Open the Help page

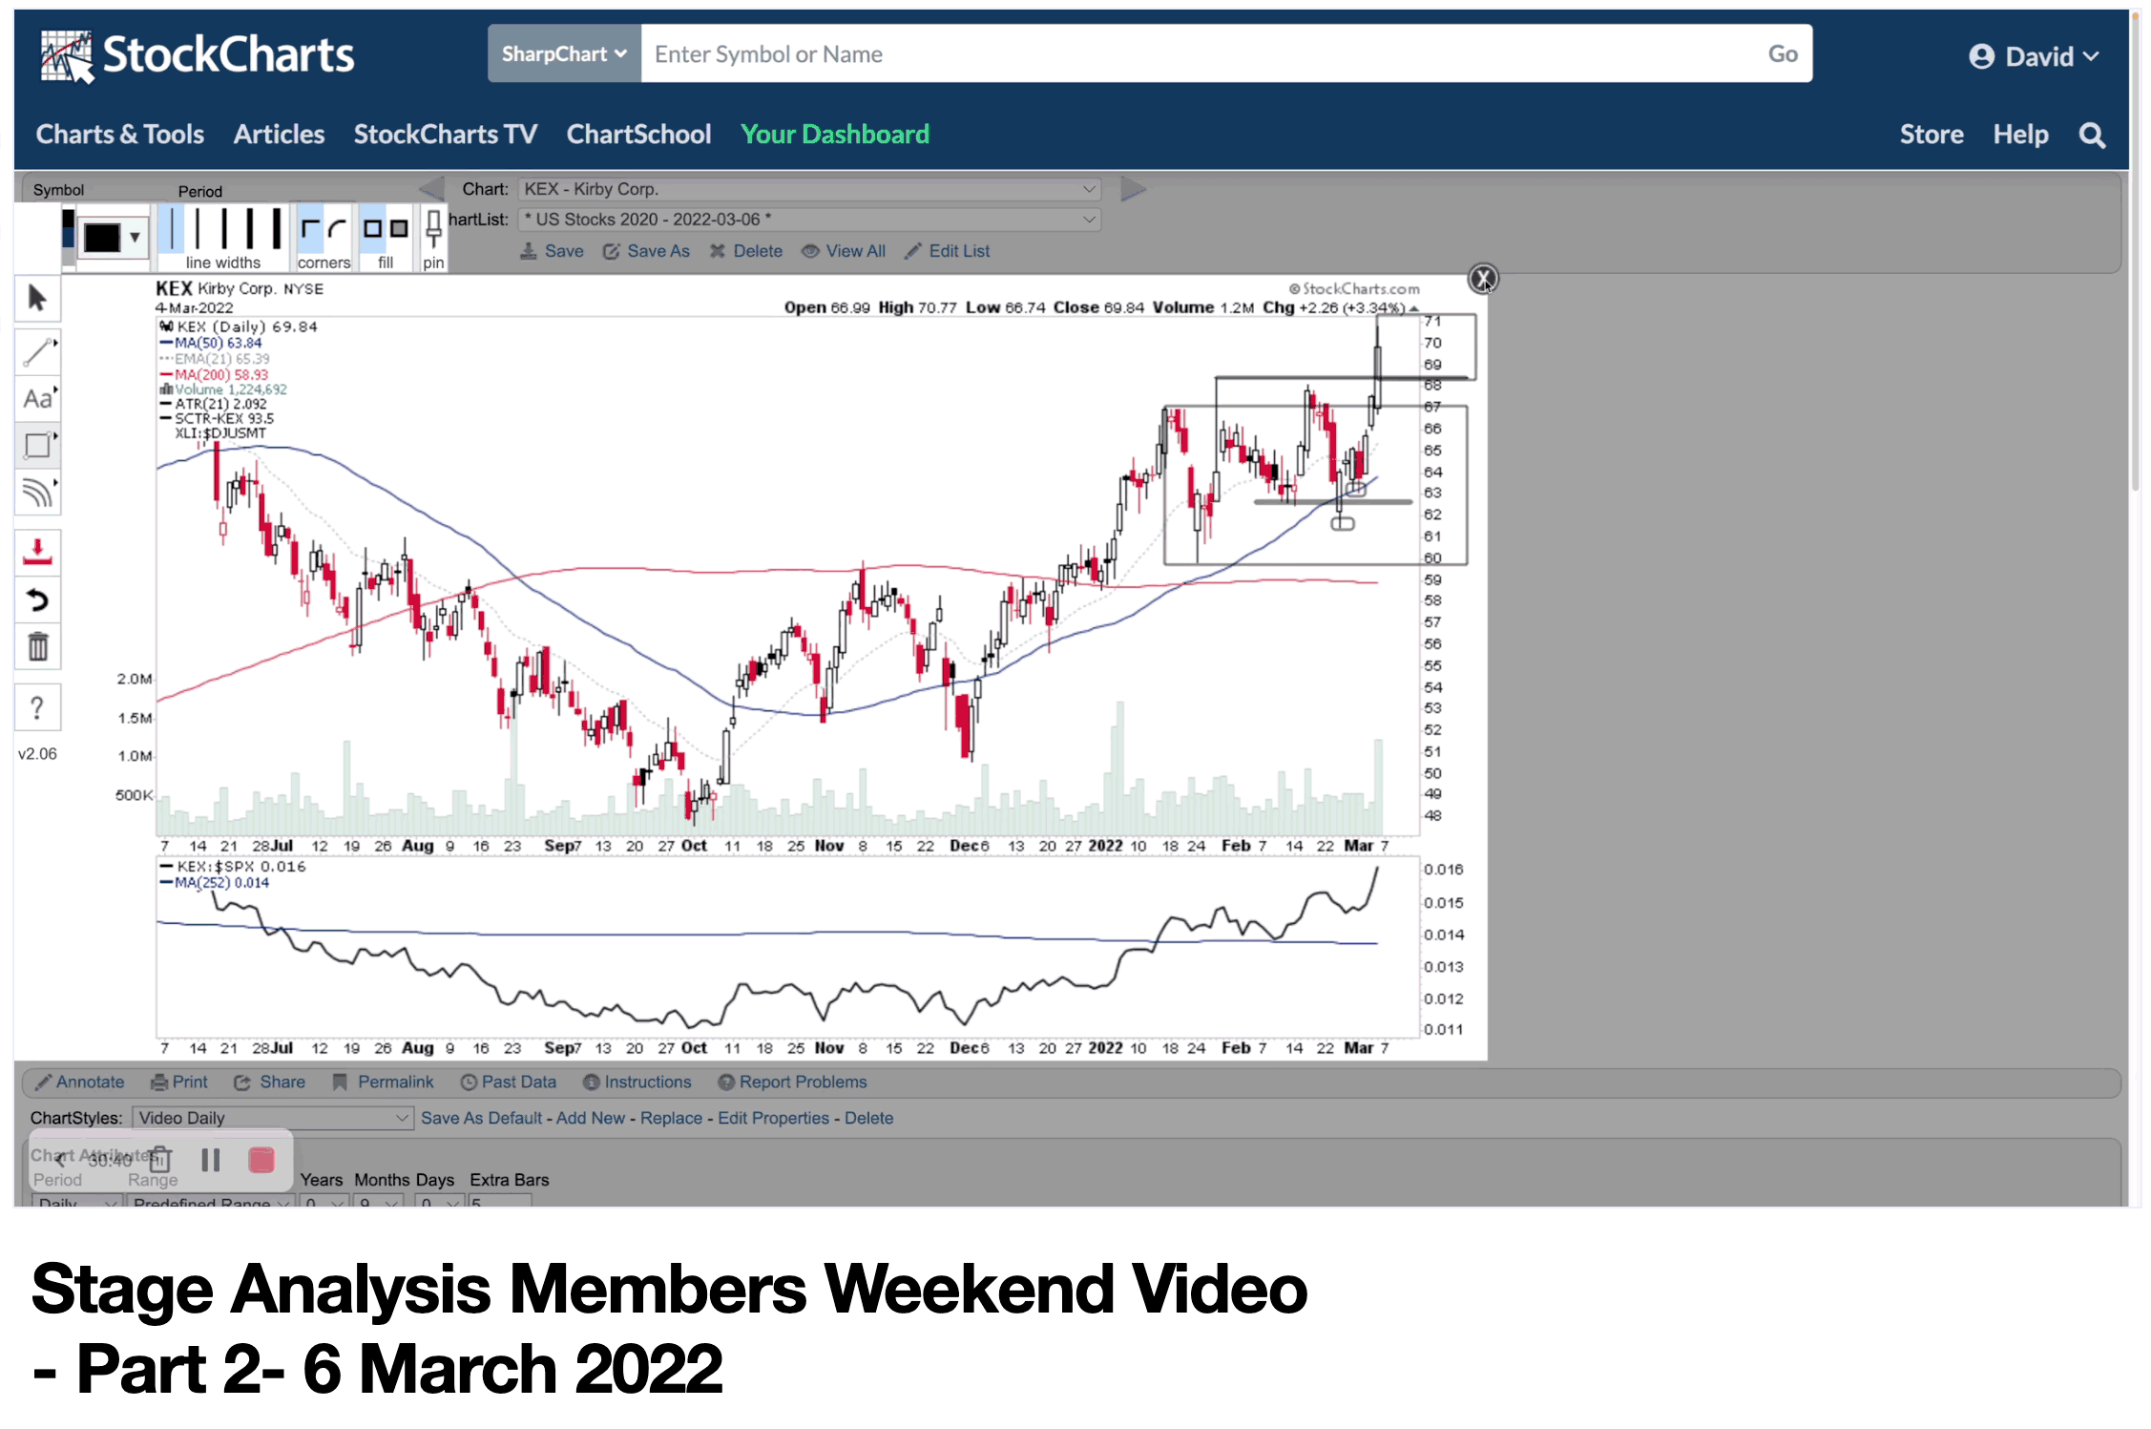2020,135
